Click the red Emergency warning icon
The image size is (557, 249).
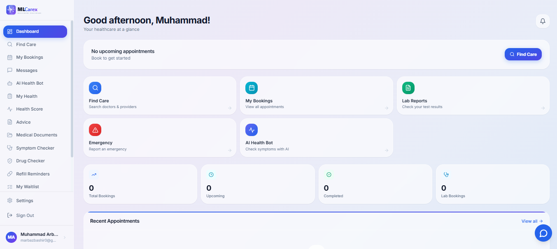[95, 130]
